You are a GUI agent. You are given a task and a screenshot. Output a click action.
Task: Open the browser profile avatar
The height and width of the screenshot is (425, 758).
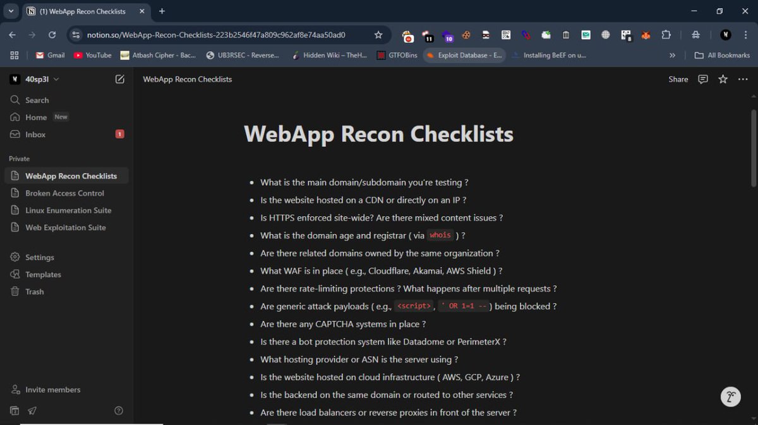[x=725, y=36]
